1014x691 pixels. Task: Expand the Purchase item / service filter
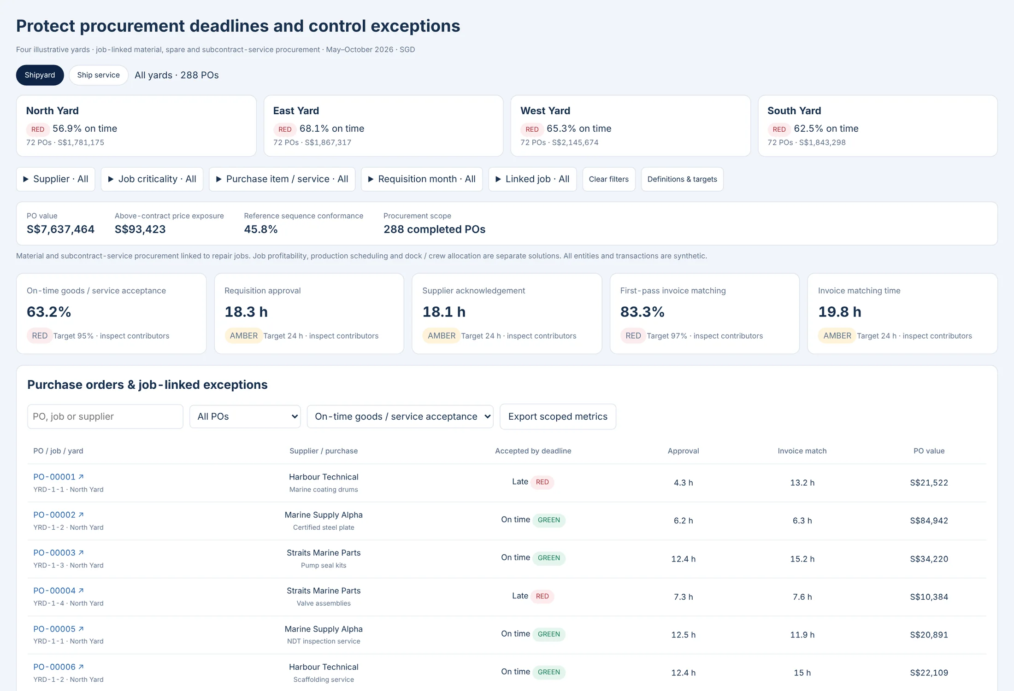tap(282, 179)
